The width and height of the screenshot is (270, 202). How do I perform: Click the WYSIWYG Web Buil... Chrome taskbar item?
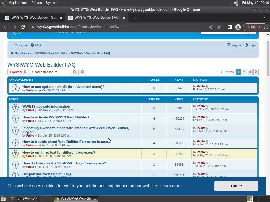75,199
